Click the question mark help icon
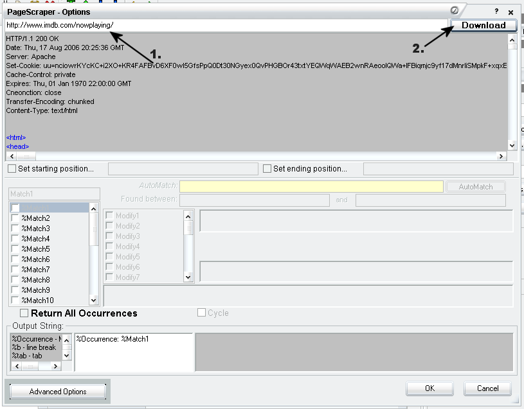Screen dimensions: 524x409 tap(496, 12)
